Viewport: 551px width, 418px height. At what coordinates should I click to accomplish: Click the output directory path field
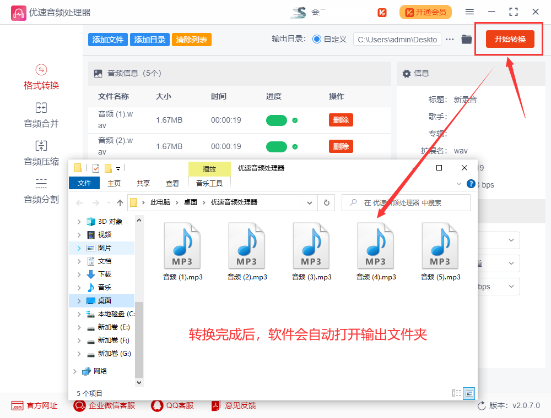click(x=397, y=39)
